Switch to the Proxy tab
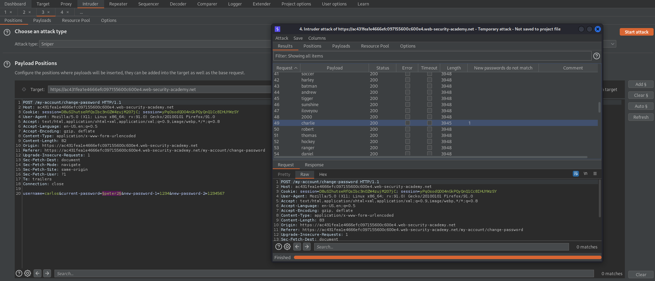The width and height of the screenshot is (655, 281). tap(66, 4)
